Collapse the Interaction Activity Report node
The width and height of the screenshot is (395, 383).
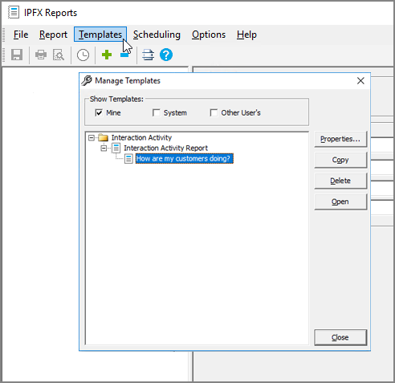click(104, 148)
